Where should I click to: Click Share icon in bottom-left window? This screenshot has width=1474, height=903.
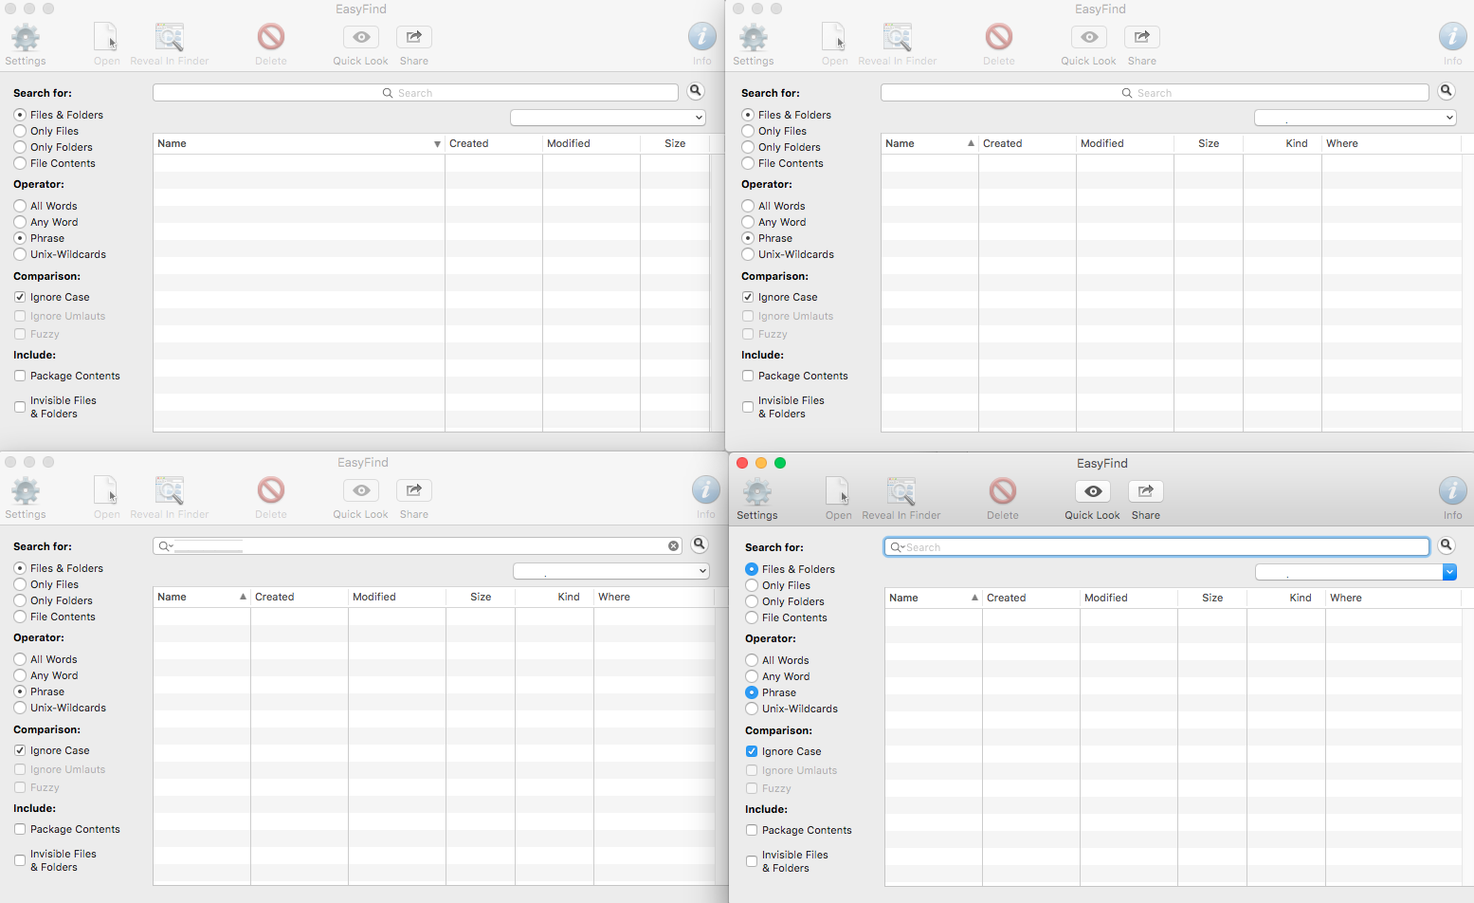413,491
